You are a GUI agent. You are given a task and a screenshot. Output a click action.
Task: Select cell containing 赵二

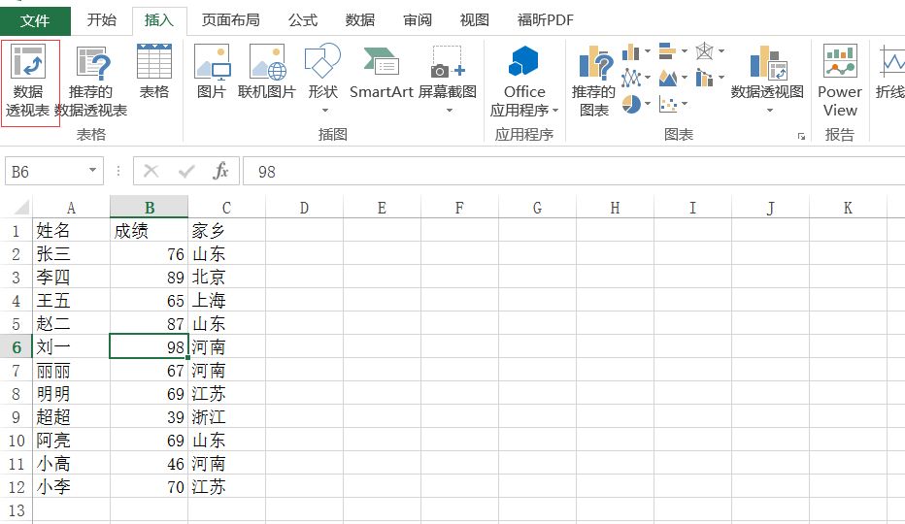pos(71,324)
